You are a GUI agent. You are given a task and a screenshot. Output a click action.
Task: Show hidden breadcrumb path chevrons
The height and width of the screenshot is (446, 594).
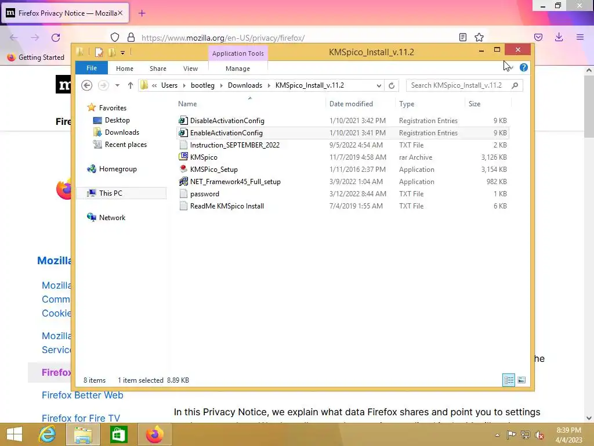(154, 86)
